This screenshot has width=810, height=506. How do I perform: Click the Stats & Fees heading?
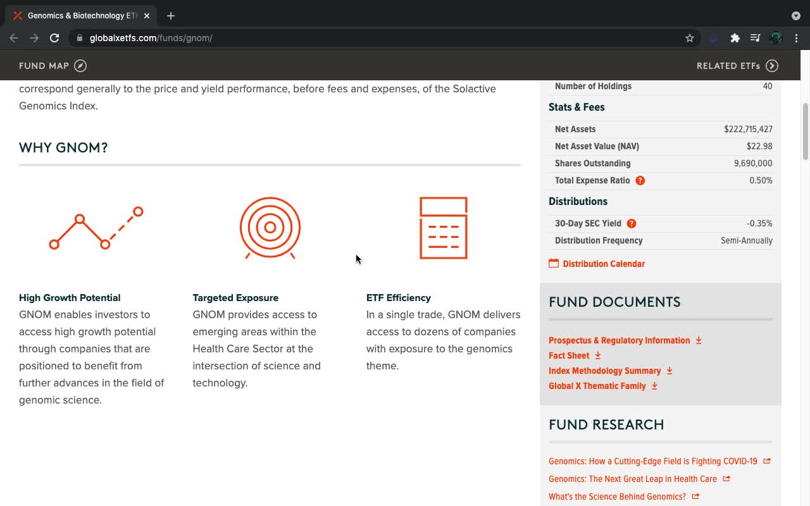pos(576,107)
